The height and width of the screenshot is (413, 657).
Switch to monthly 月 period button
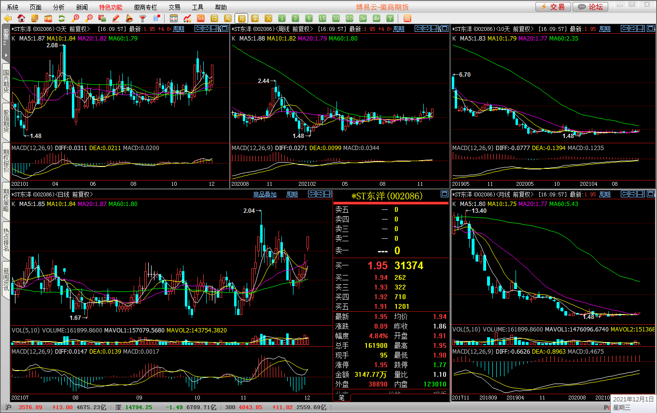241,18
